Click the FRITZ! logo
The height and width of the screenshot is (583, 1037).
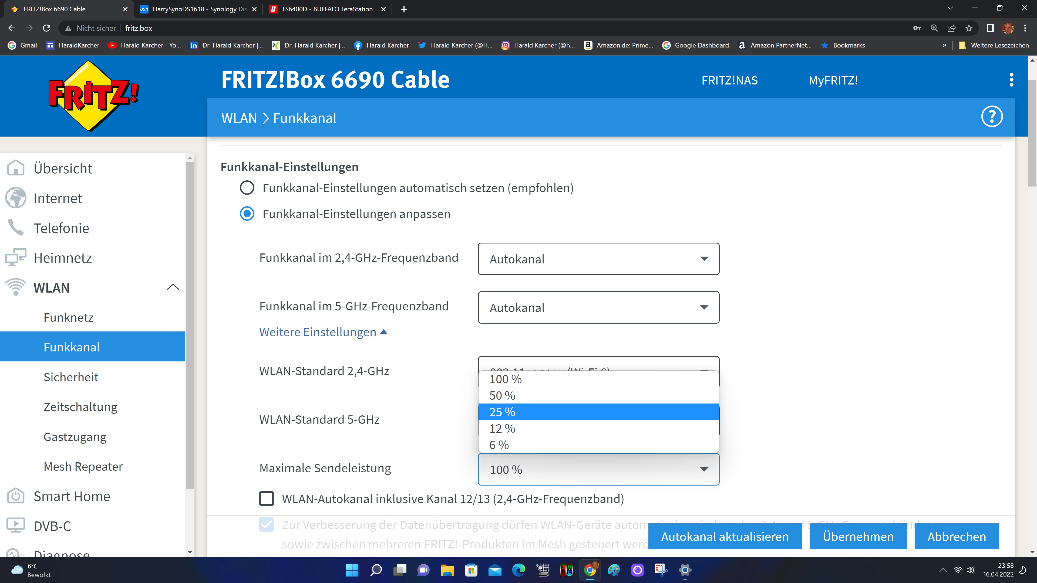(x=93, y=96)
